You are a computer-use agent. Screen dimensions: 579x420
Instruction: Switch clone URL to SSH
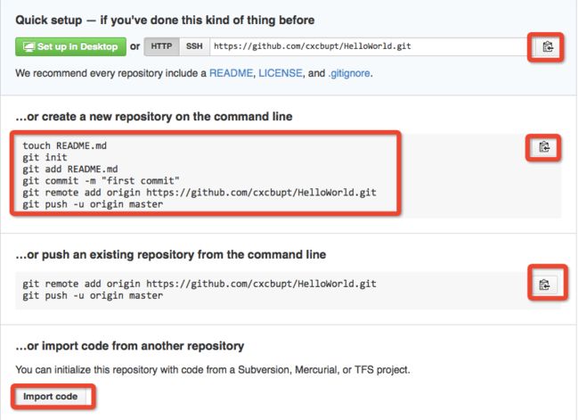194,46
